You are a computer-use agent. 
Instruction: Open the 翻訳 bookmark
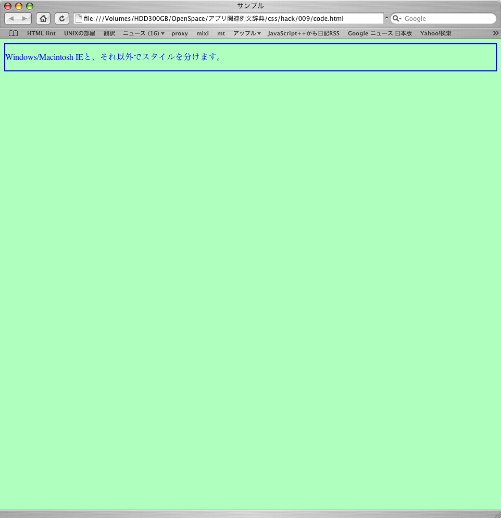(x=109, y=33)
